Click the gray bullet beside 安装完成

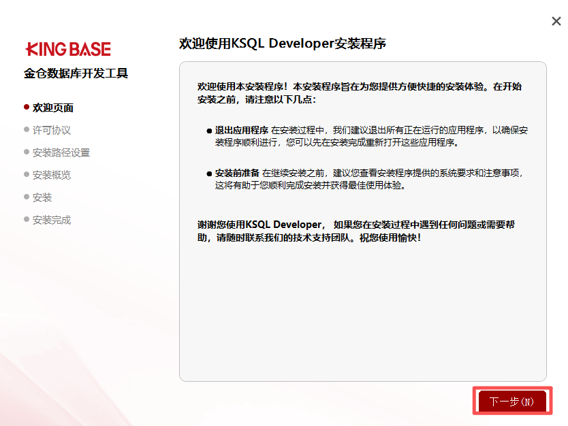tap(27, 219)
